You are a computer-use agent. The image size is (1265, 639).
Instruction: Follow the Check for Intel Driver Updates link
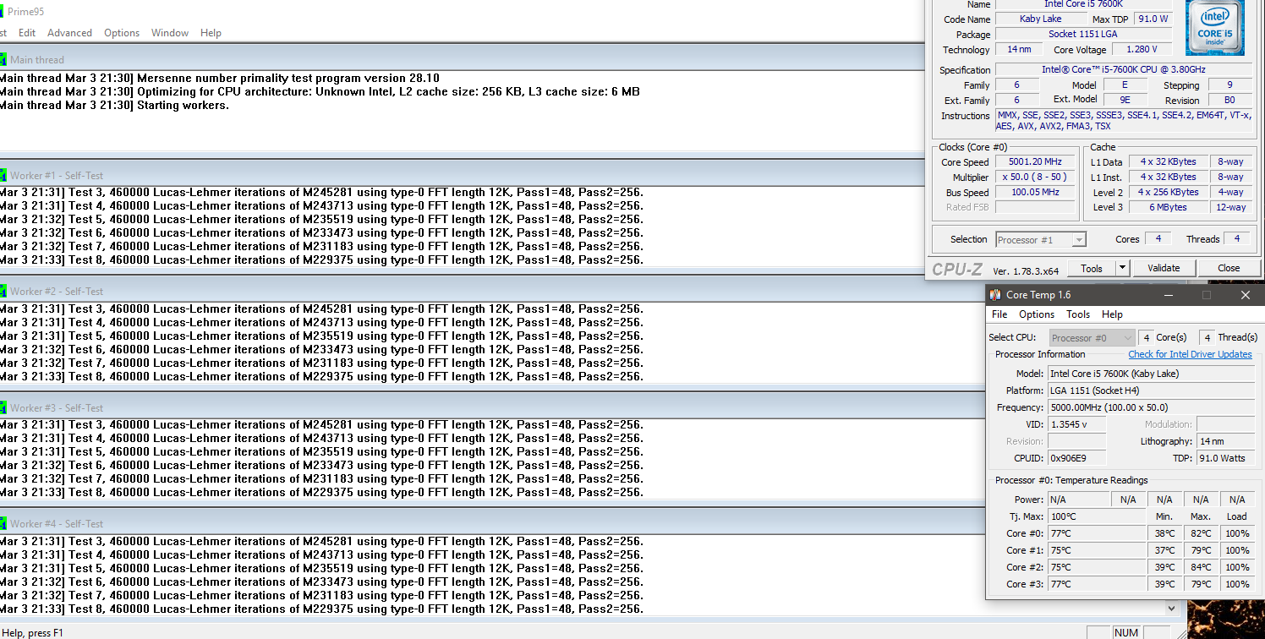(1190, 354)
